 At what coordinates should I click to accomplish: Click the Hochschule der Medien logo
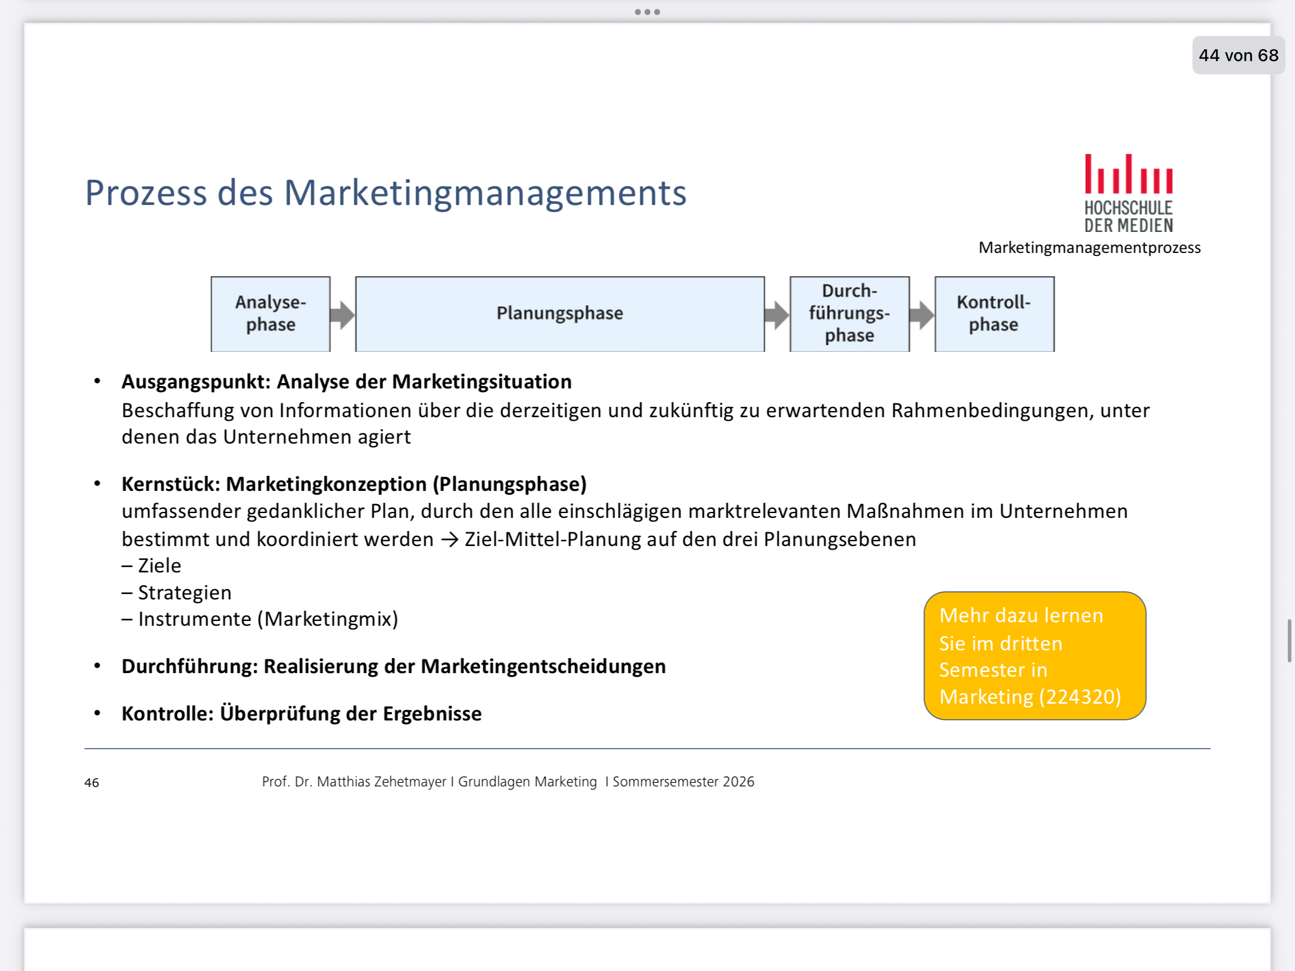pyautogui.click(x=1128, y=193)
